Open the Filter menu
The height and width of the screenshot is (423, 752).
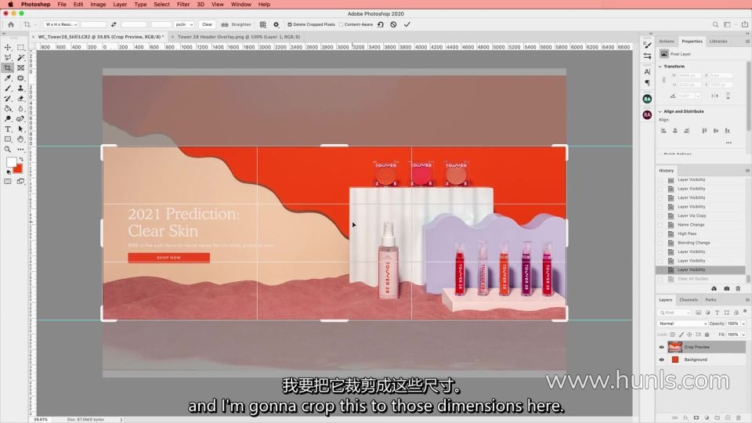pyautogui.click(x=183, y=5)
